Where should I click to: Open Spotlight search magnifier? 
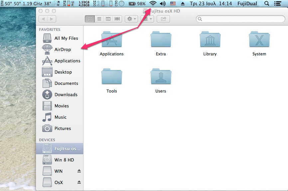point(267,3)
